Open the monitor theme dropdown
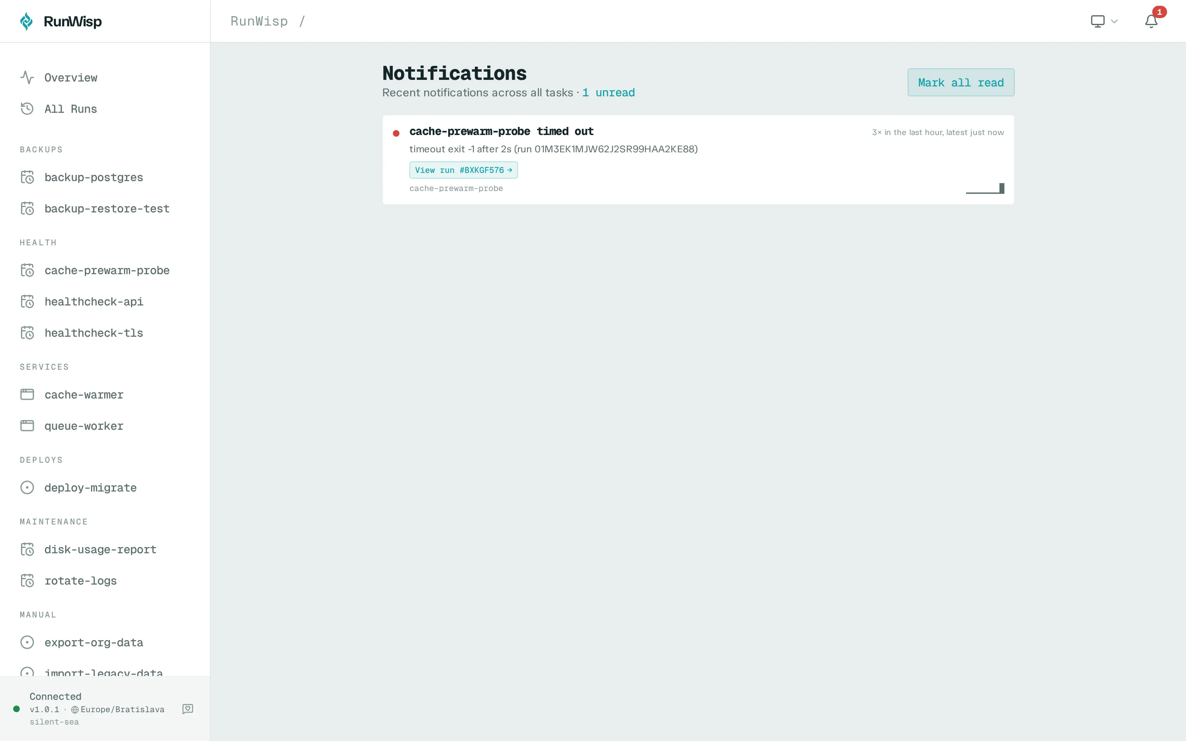This screenshot has height=741, width=1186. [x=1104, y=21]
